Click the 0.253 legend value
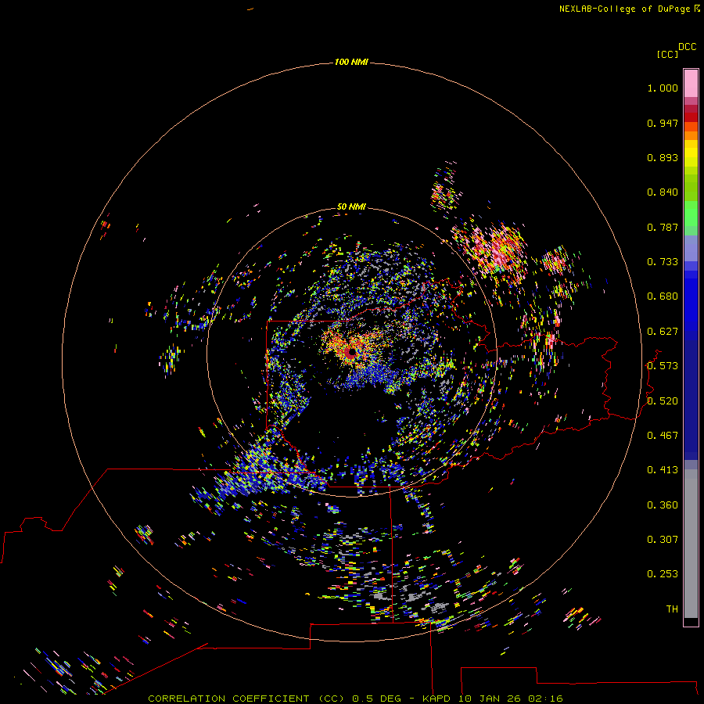 pyautogui.click(x=663, y=574)
